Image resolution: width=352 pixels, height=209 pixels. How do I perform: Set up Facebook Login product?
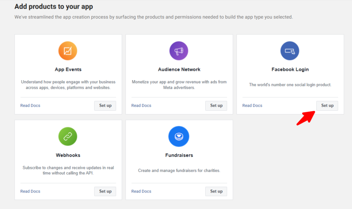click(327, 106)
